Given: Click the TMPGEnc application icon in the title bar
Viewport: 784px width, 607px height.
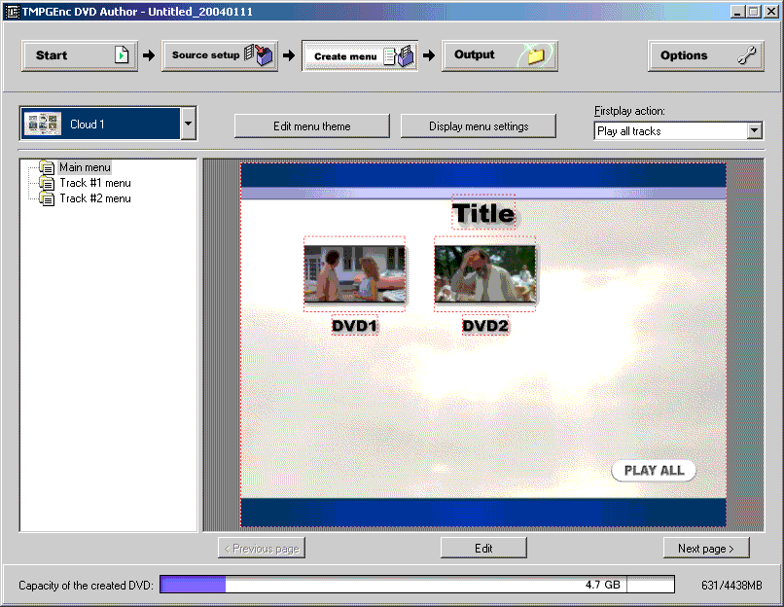Looking at the screenshot, I should click(x=12, y=12).
